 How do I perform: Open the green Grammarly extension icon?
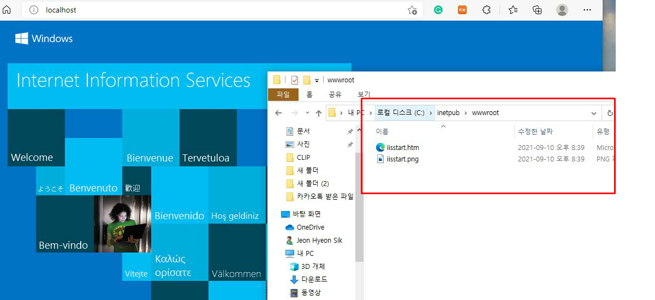(x=438, y=10)
